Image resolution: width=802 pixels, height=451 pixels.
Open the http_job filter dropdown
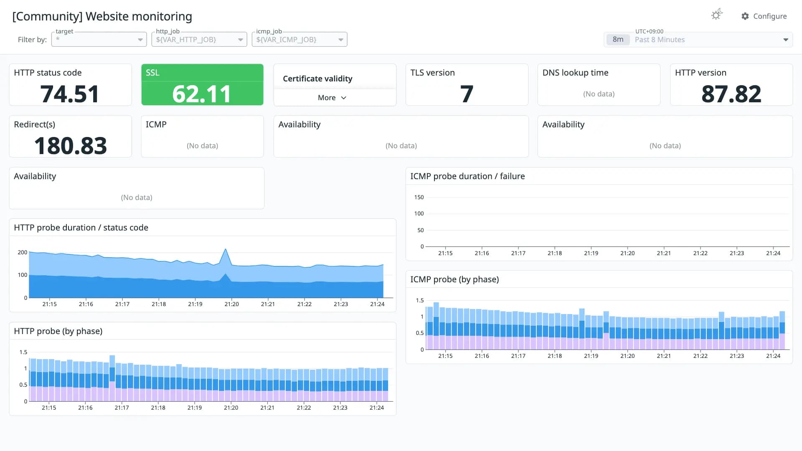click(199, 39)
